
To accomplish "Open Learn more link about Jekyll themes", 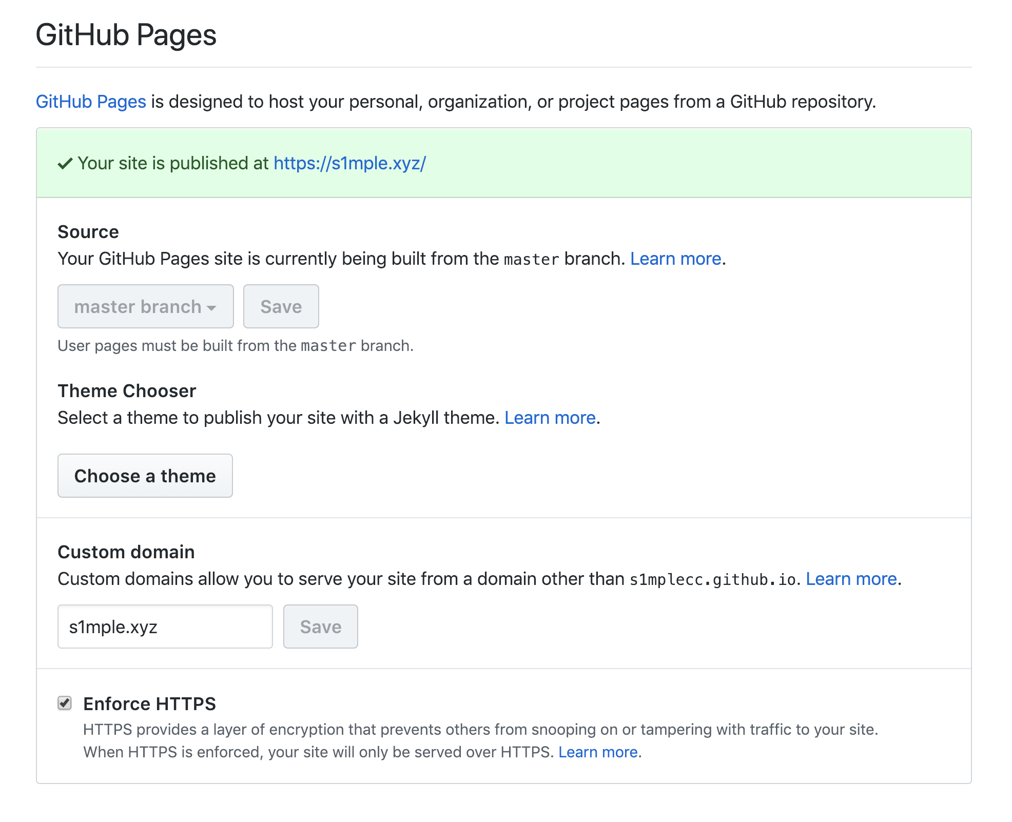I will coord(550,418).
